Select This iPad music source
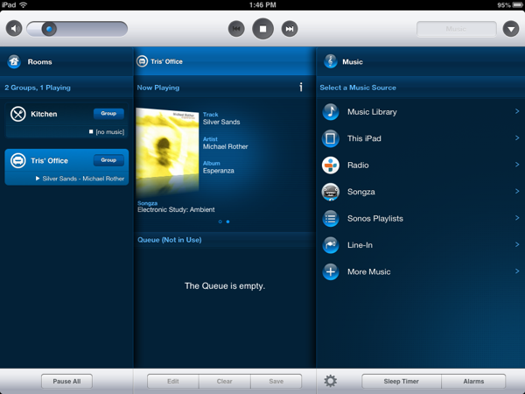Viewport: 525px width, 394px height. coord(421,138)
